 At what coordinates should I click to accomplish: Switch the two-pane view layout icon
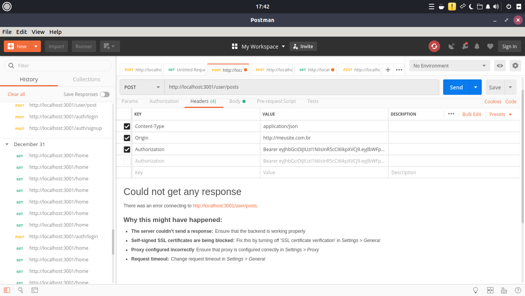pos(490,290)
